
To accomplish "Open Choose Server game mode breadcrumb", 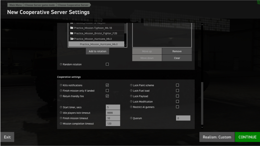I will 40,5.
